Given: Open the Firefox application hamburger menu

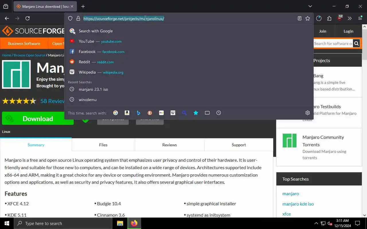Looking at the screenshot, I should click(360, 18).
